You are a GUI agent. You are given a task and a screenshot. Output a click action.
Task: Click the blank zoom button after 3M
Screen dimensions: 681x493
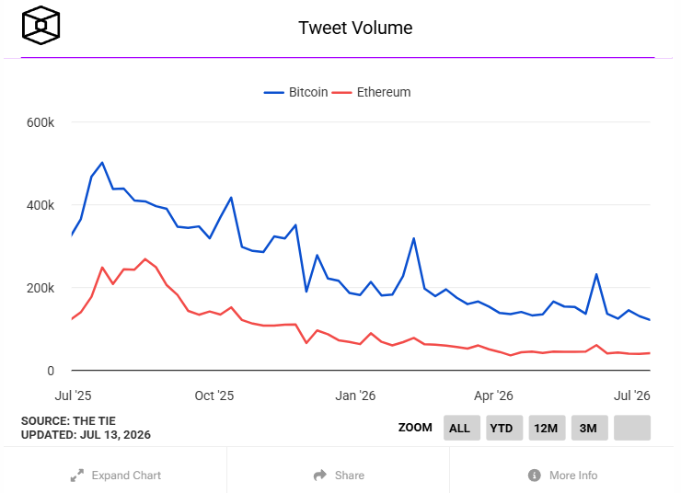(632, 428)
